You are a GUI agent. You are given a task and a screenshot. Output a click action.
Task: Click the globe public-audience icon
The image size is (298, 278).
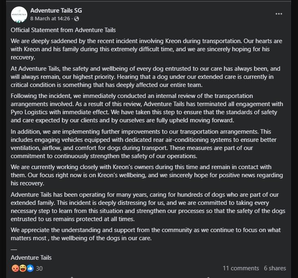point(77,19)
